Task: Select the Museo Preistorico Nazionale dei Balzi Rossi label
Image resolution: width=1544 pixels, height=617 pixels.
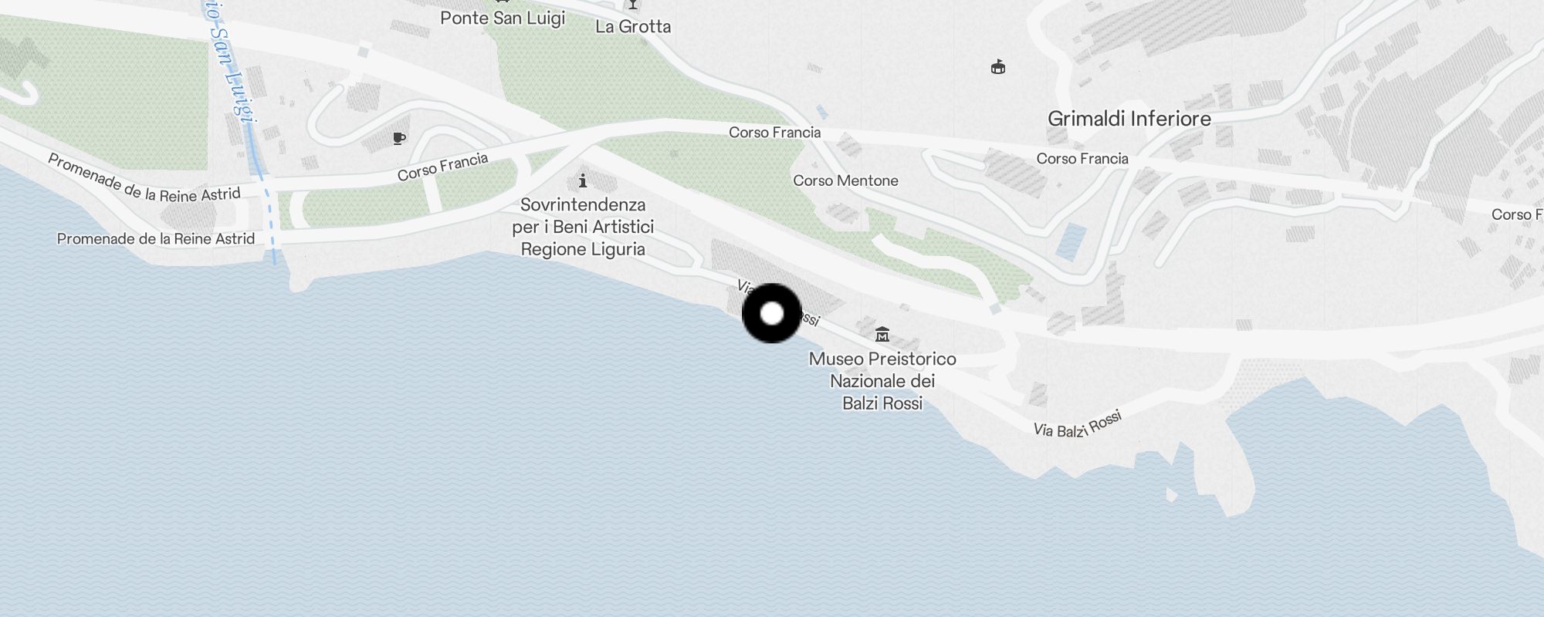Action: (882, 381)
